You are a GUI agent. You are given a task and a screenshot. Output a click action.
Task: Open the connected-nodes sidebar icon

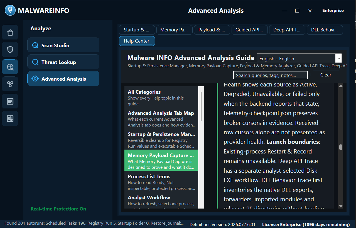[10, 84]
